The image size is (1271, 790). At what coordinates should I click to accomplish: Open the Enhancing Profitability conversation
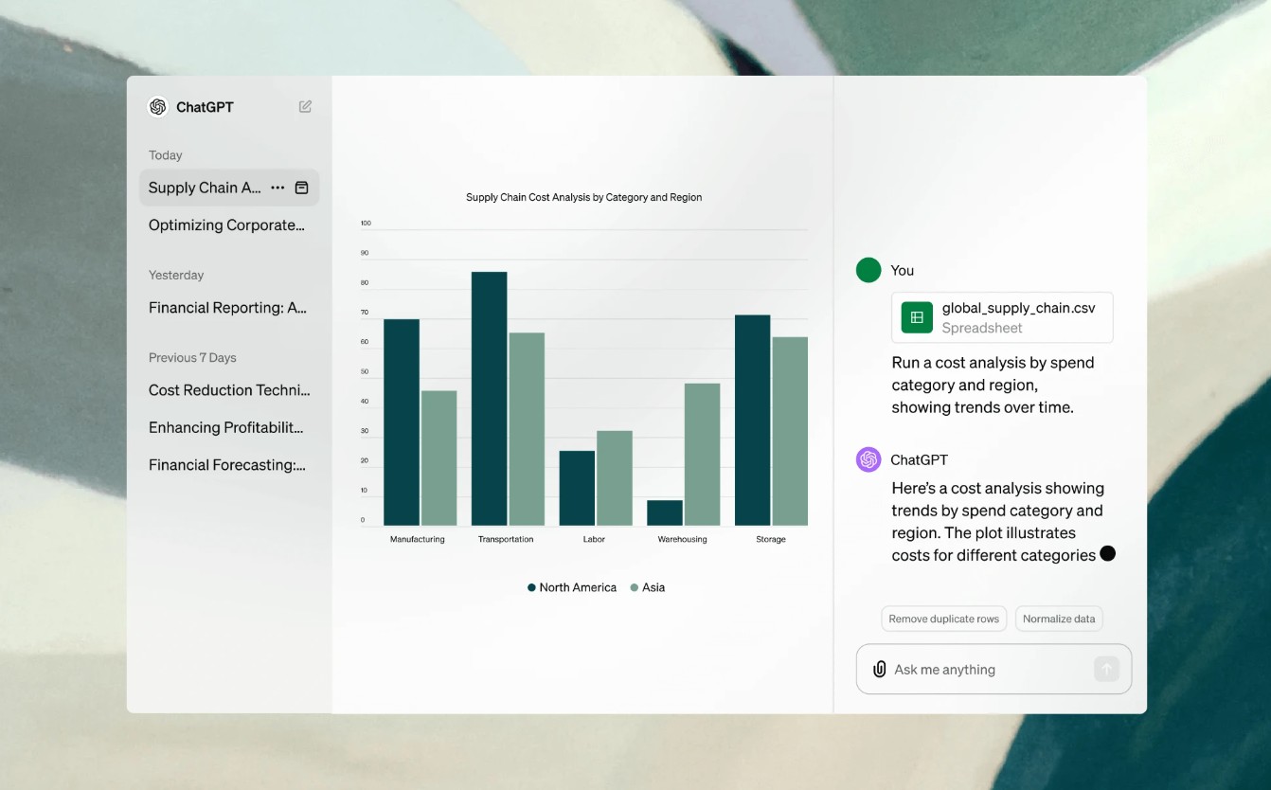[226, 427]
